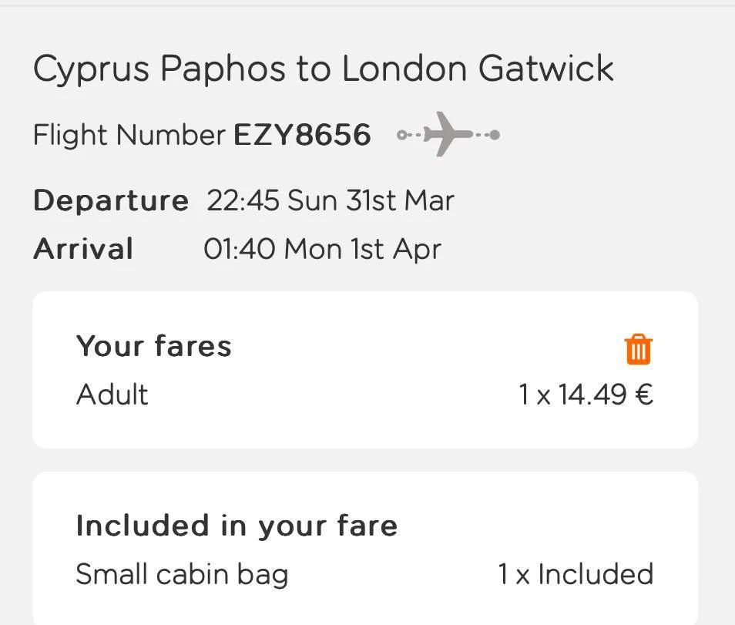This screenshot has width=735, height=625.
Task: Click the Included in your fare heading
Action: [x=237, y=526]
